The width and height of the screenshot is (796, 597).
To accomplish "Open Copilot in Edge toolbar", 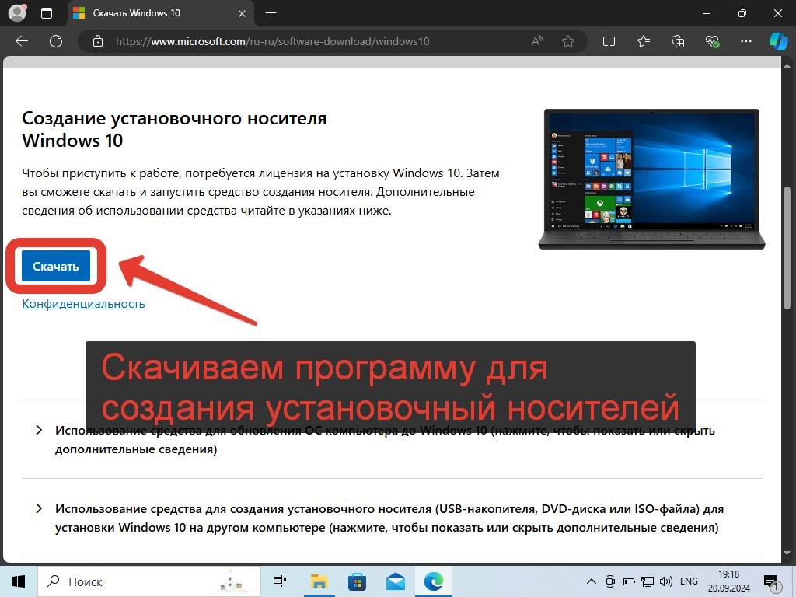I will [779, 41].
